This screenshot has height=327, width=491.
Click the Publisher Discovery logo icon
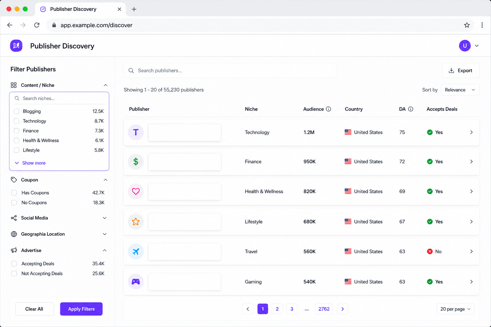click(x=16, y=46)
